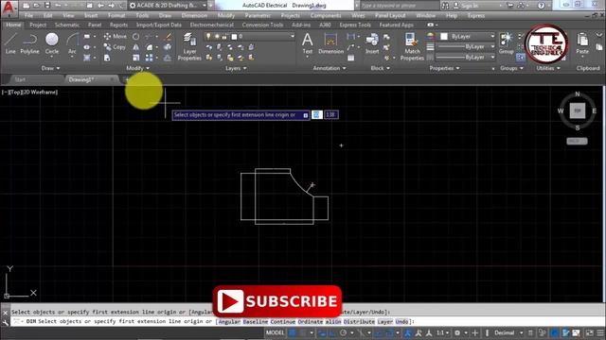Choose the Distribute command option

pos(359,321)
